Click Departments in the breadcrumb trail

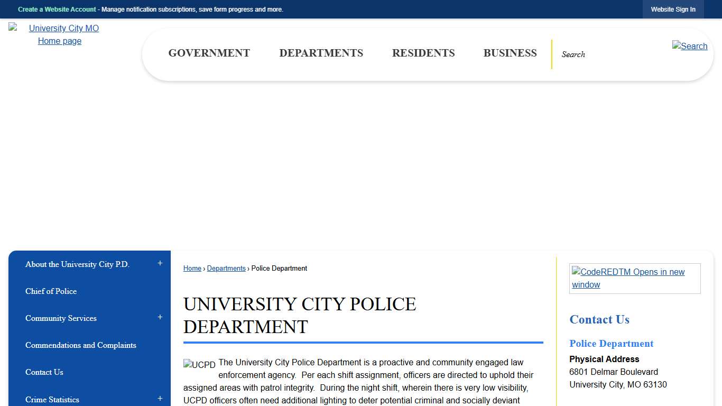tap(226, 268)
